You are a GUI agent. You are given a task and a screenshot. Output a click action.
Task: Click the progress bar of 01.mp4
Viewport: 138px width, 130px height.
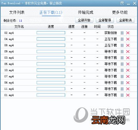coord(51,95)
